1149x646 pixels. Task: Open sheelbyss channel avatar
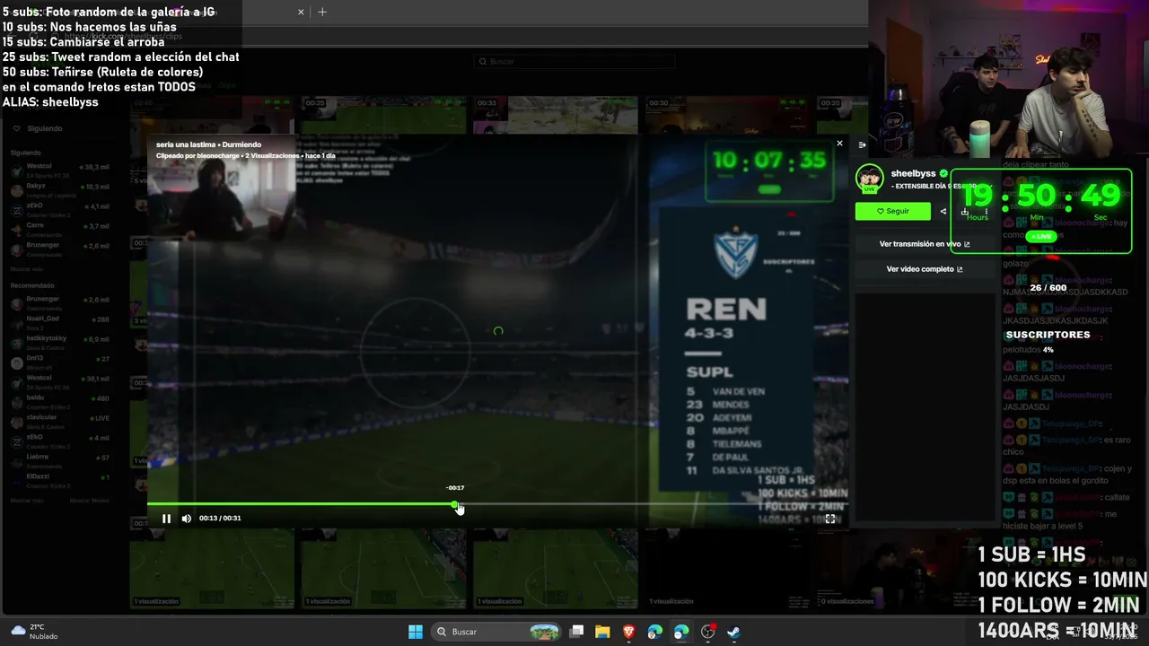pos(869,177)
